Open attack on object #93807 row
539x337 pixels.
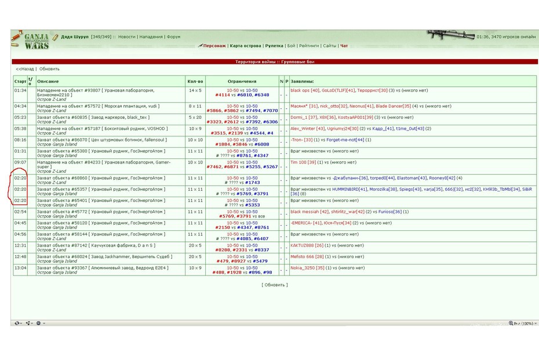[x=96, y=92]
